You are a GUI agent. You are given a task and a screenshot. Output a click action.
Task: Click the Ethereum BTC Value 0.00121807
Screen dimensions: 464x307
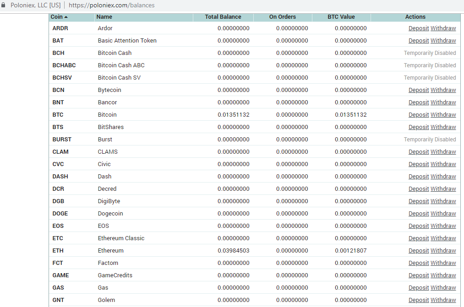pyautogui.click(x=351, y=251)
